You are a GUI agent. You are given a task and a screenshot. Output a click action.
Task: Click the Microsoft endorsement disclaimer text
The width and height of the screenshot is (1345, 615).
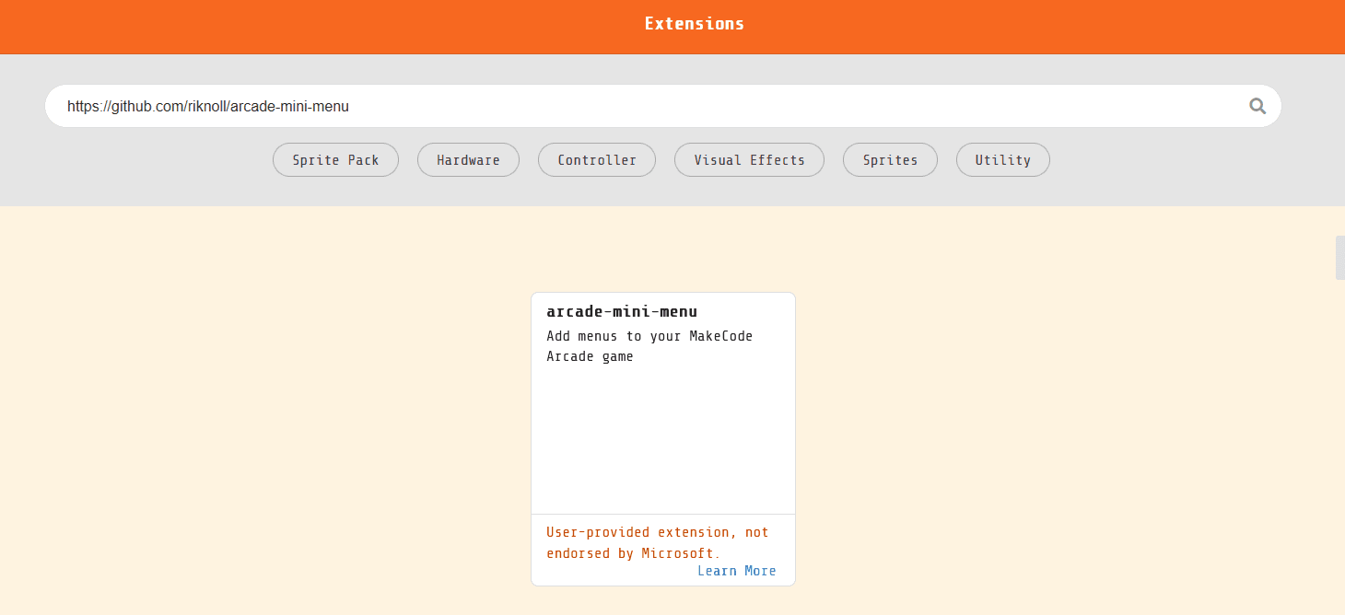point(657,542)
